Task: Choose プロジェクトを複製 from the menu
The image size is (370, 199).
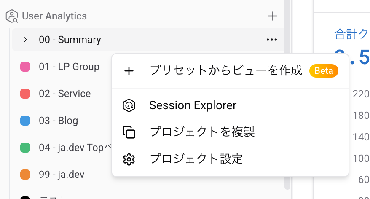Action: click(x=202, y=132)
